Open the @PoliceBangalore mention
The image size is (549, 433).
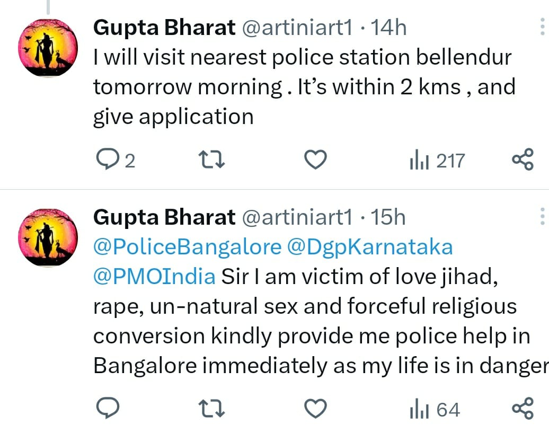(187, 246)
